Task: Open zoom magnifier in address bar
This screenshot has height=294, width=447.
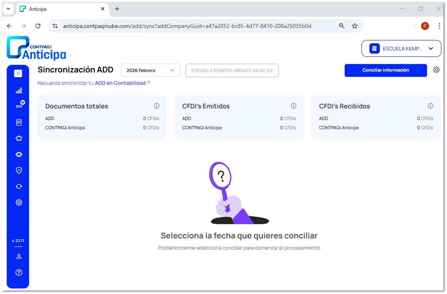Action: [342, 26]
